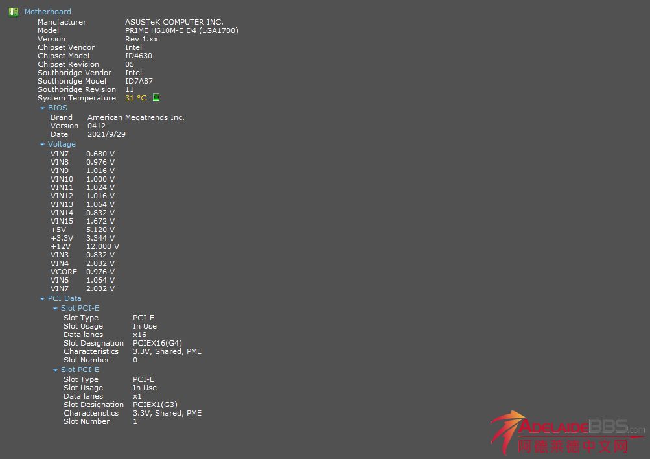Click the VIN6 voltage label

60,280
